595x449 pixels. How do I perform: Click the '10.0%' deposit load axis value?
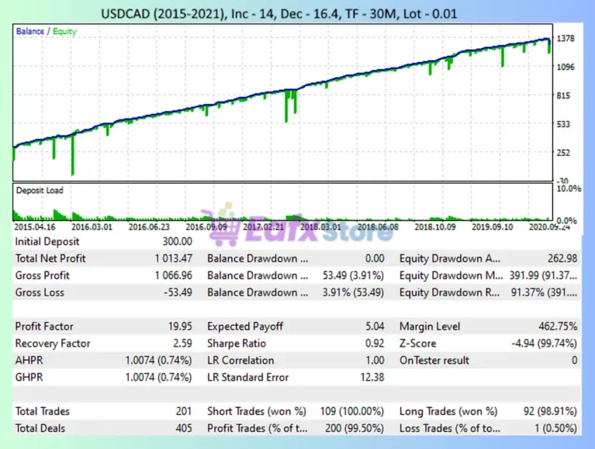pyautogui.click(x=569, y=188)
